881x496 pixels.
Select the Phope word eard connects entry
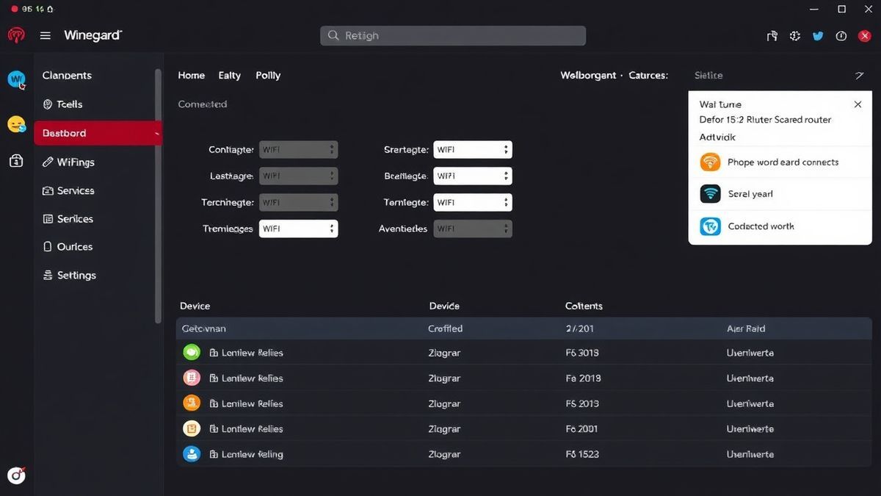(x=780, y=162)
